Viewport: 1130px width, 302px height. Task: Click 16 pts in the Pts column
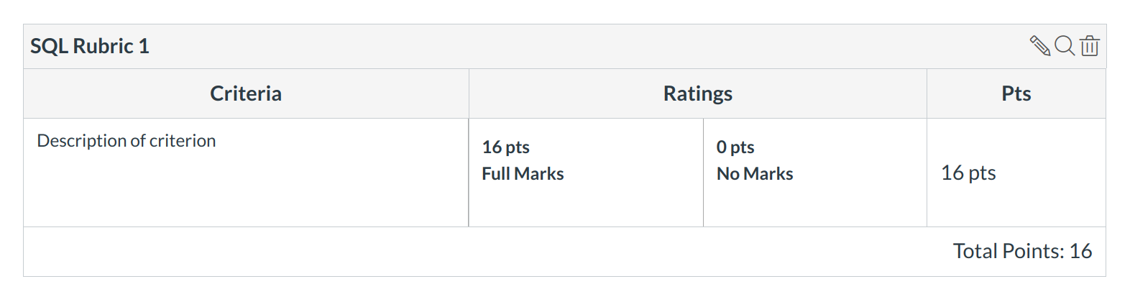(968, 173)
